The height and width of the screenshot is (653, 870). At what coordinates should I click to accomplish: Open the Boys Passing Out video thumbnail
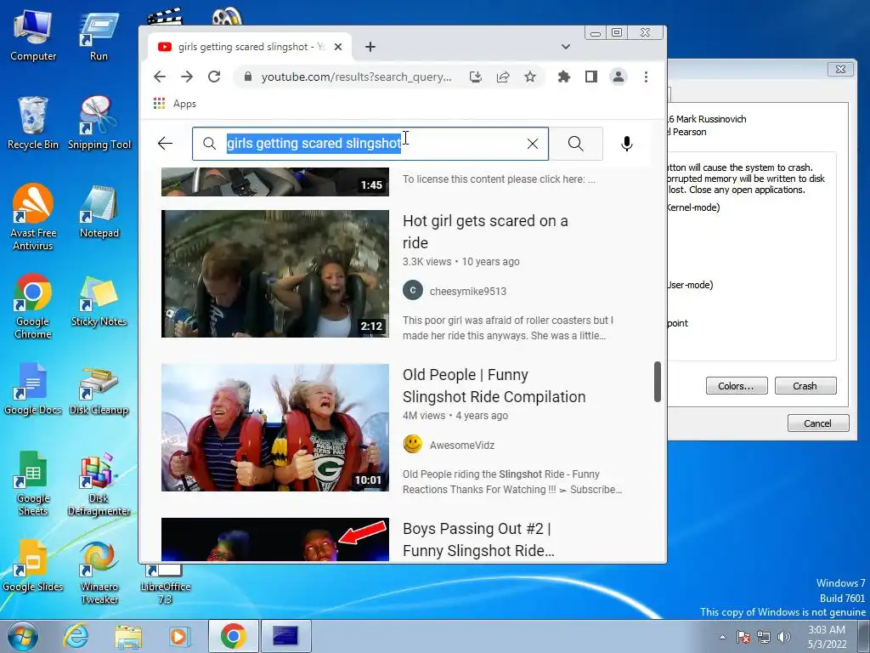275,540
